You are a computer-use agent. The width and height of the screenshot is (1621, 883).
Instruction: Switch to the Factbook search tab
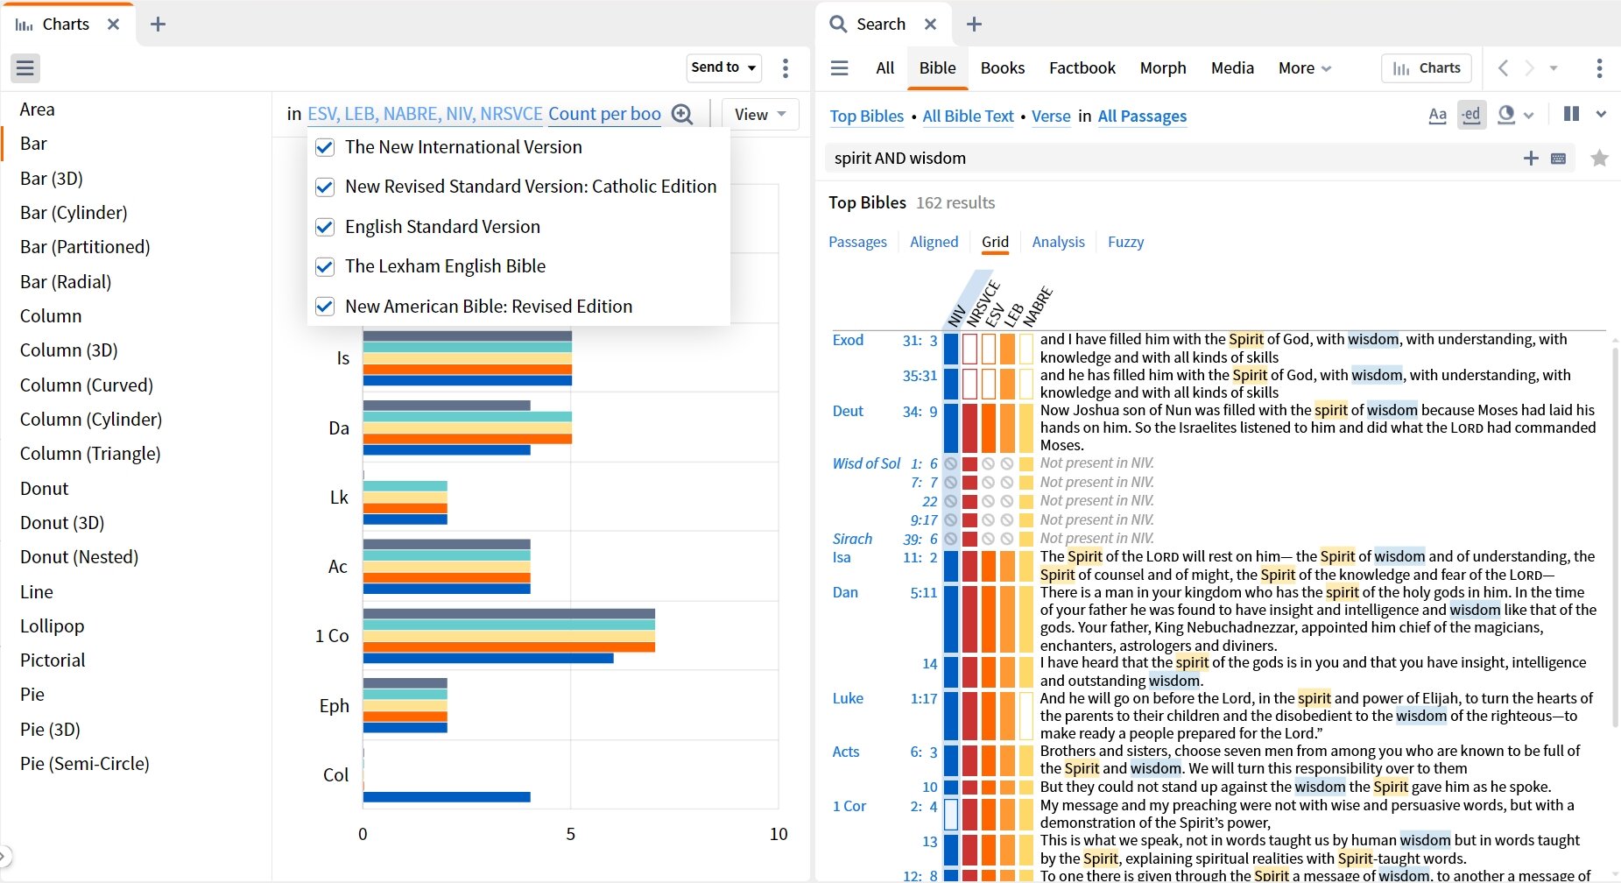tap(1082, 67)
